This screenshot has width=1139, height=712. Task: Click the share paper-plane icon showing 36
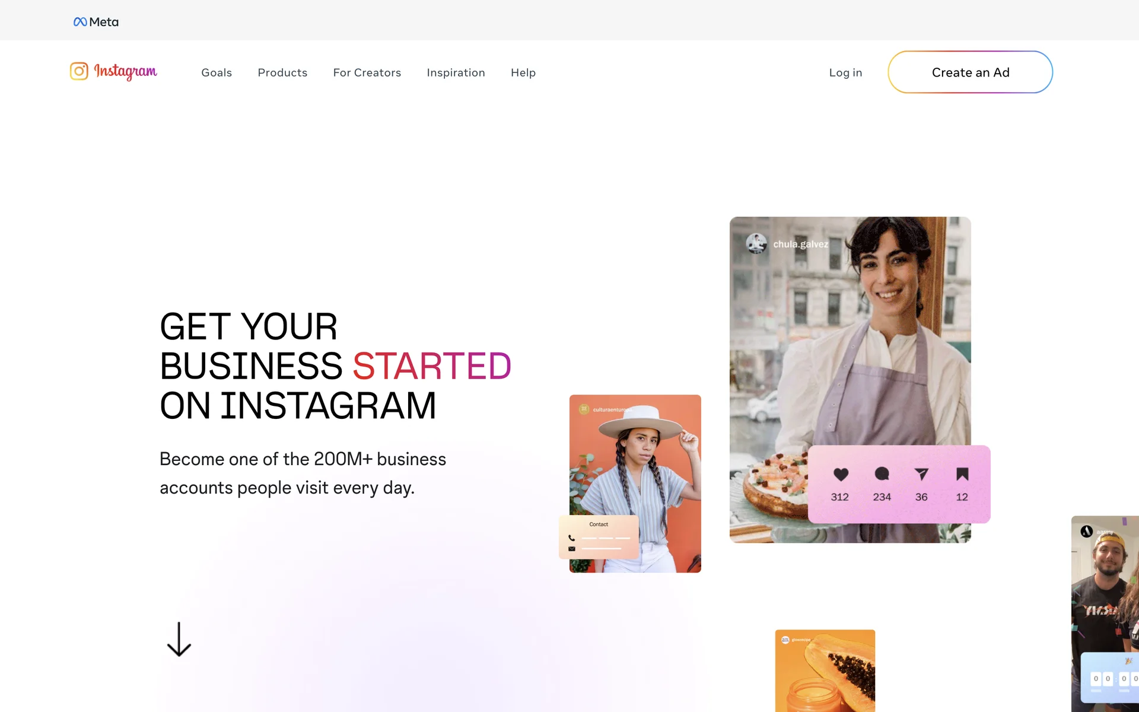click(x=921, y=473)
